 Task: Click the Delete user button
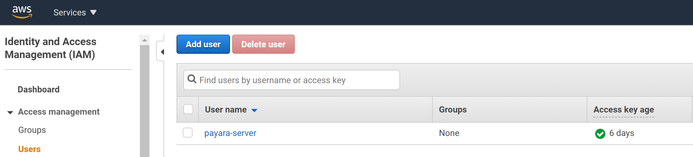(x=263, y=44)
